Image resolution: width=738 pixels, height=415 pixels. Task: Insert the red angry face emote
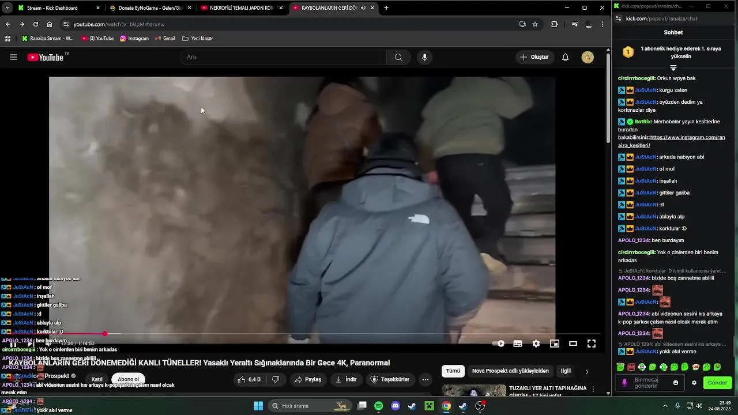click(631, 367)
